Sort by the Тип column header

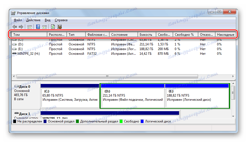76,35
